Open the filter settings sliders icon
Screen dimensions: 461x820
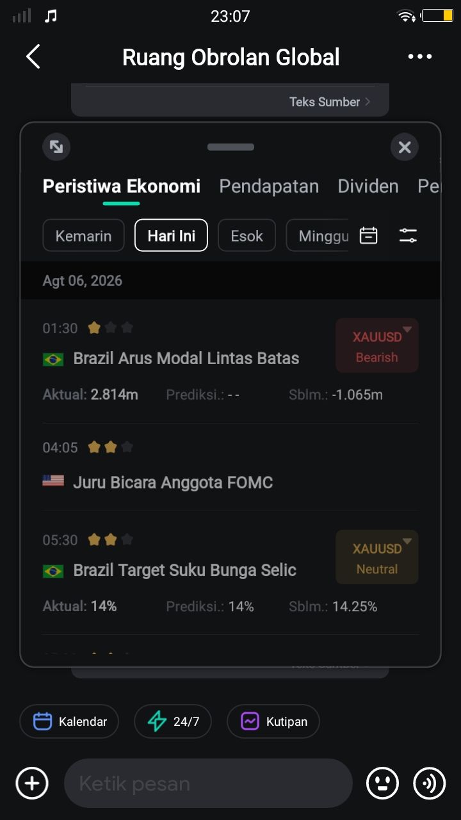tap(408, 236)
